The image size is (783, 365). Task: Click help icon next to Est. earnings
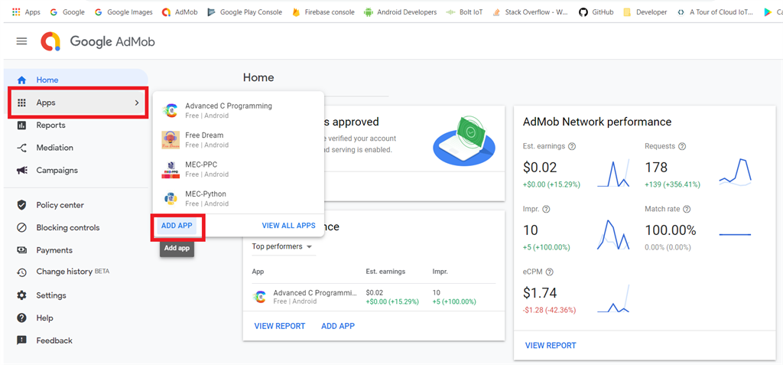point(572,146)
